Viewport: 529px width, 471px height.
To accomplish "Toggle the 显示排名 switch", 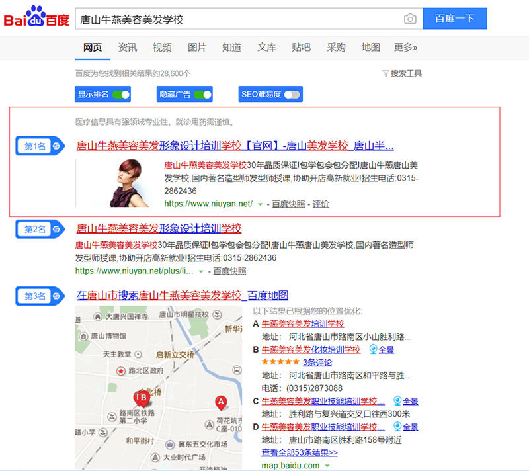I will pos(121,94).
